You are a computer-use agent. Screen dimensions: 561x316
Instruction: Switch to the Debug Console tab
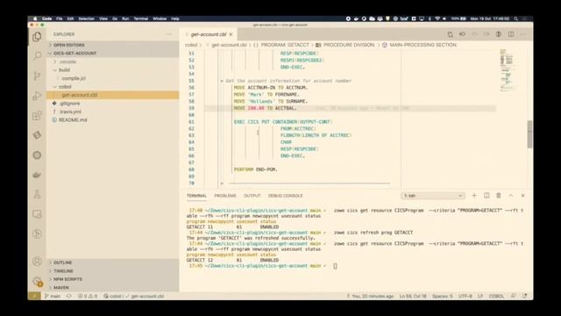285,196
